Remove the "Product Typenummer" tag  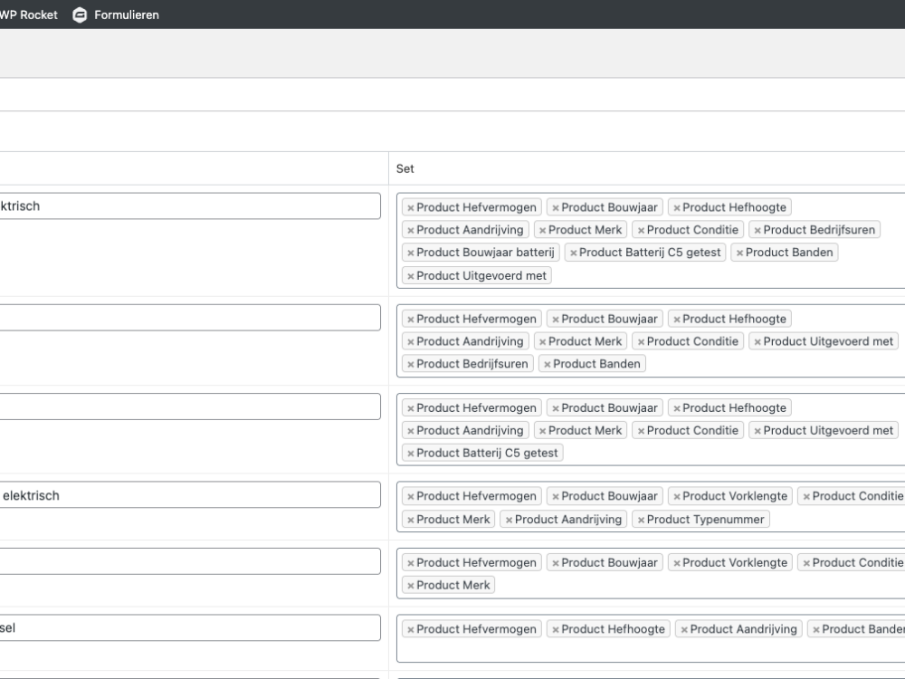click(x=641, y=520)
